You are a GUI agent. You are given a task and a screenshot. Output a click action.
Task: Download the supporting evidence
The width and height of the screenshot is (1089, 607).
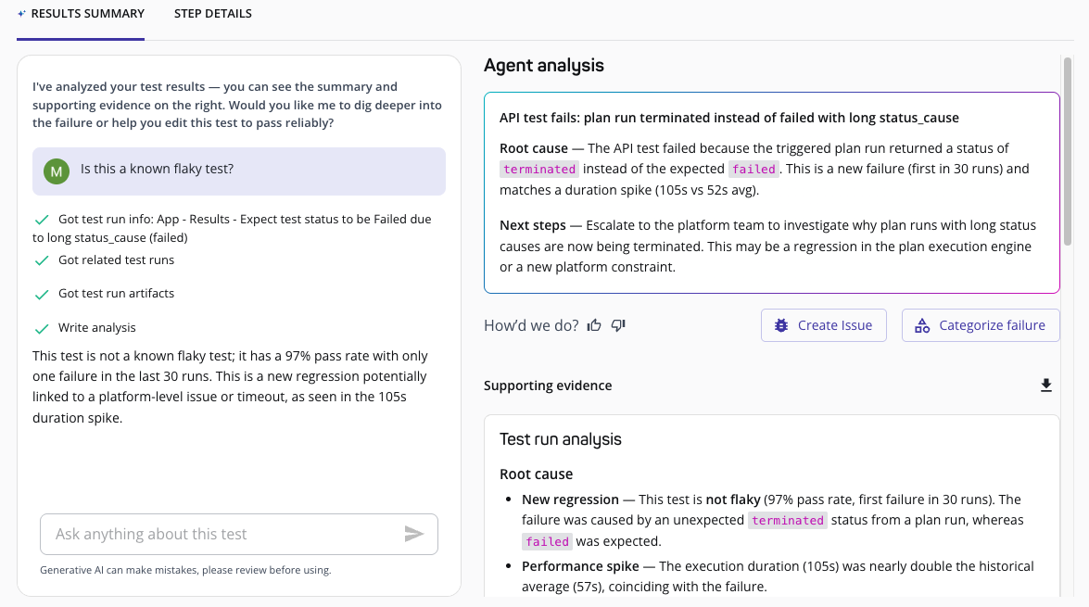tap(1046, 384)
